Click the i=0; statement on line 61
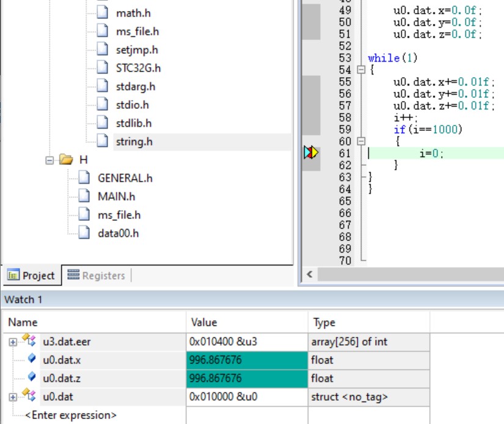 [x=431, y=154]
